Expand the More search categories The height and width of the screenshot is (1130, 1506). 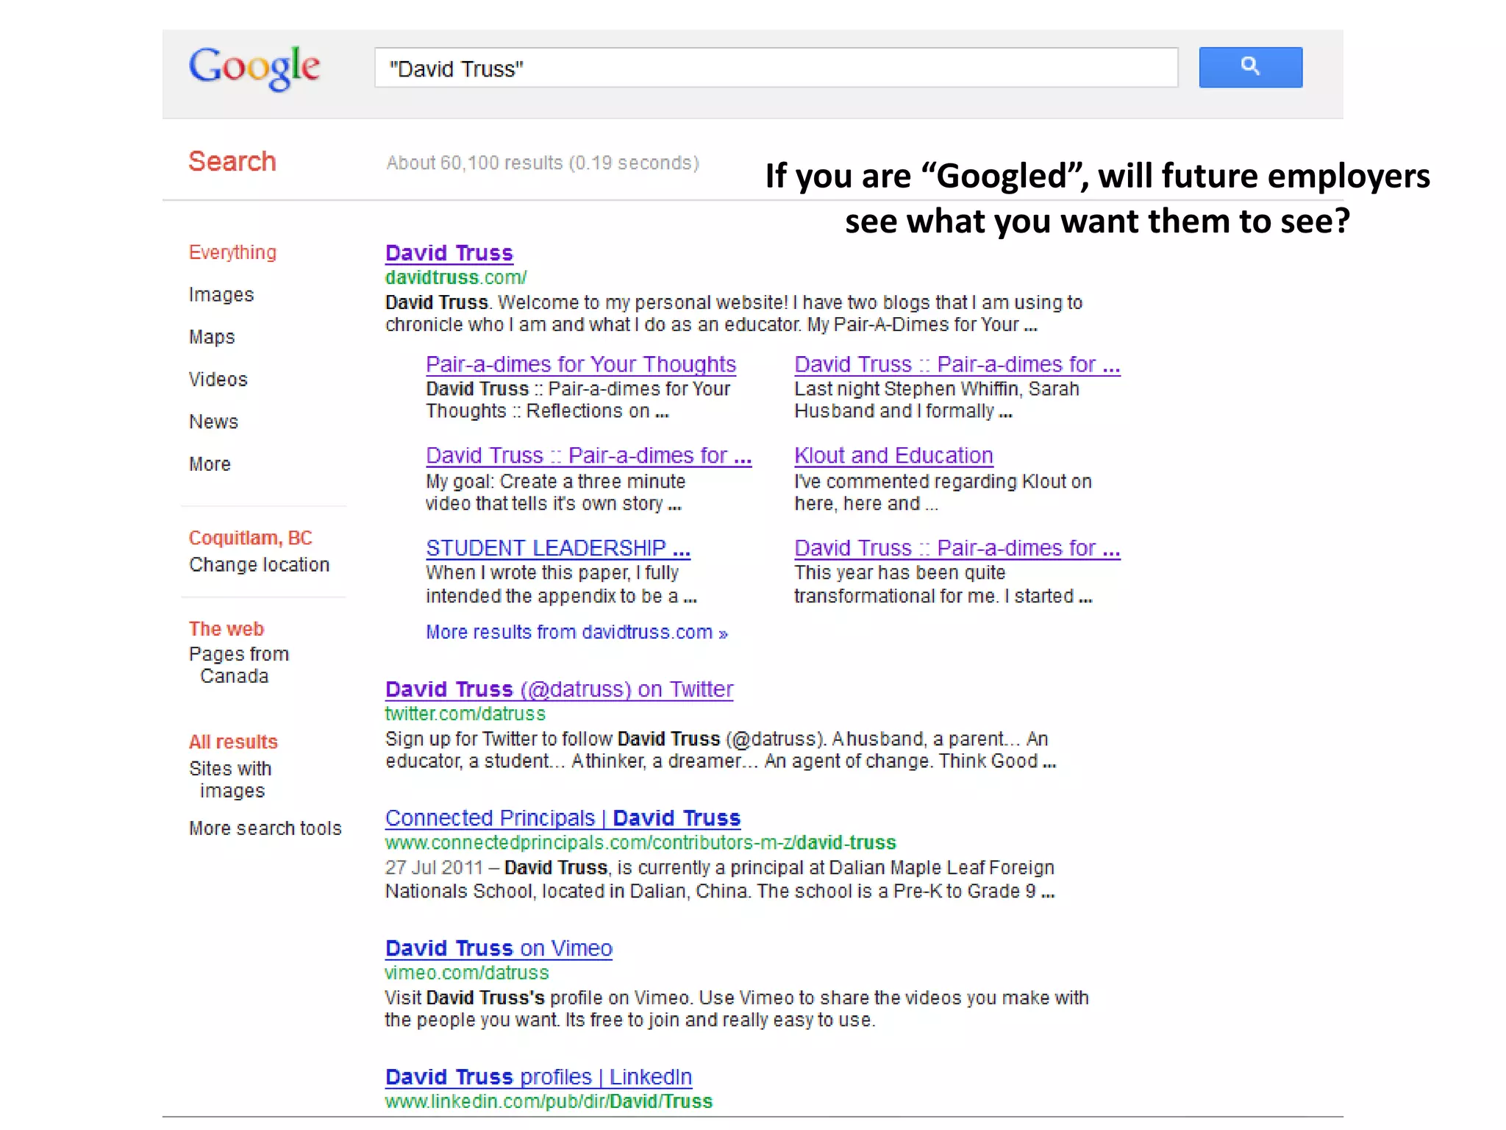coord(210,464)
